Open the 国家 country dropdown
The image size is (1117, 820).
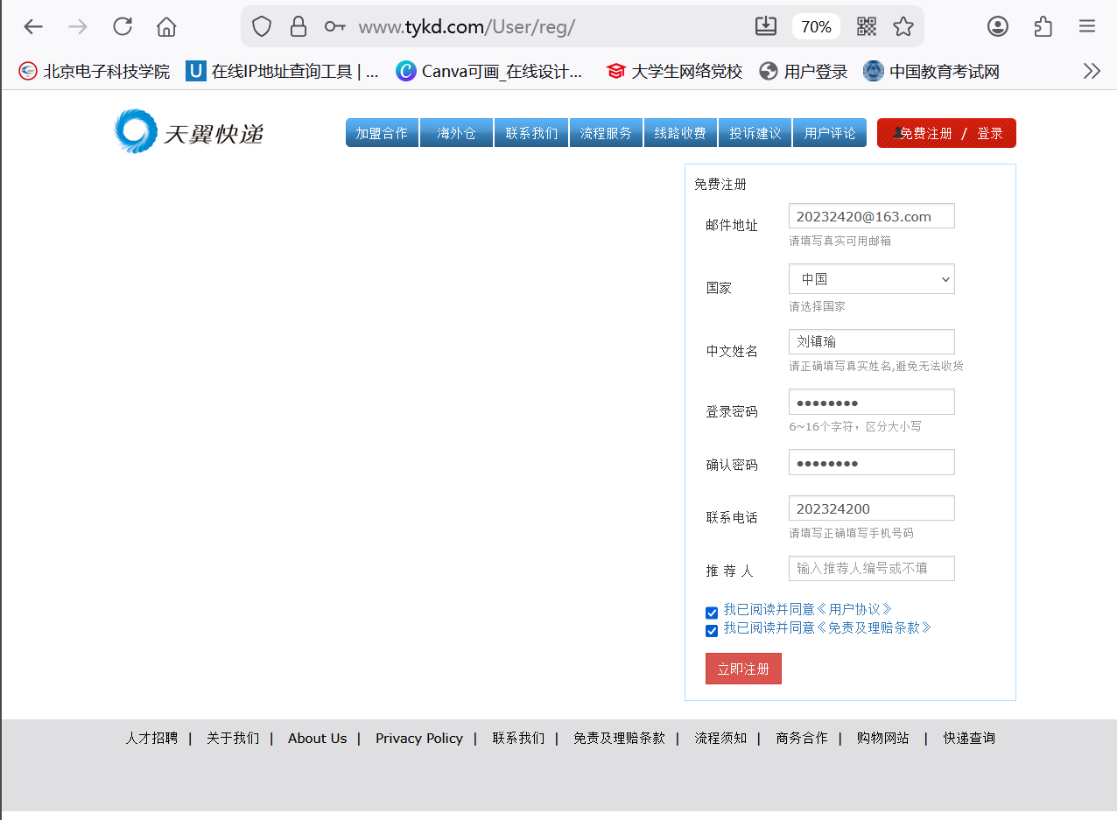[871, 278]
